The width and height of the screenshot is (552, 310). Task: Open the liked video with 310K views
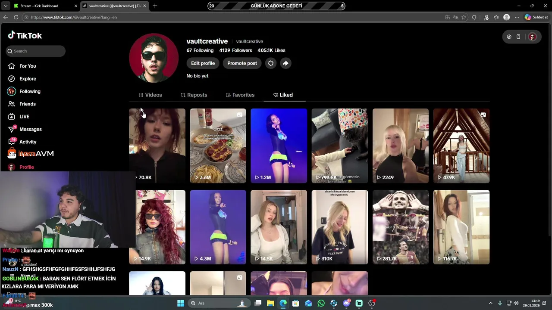pos(339,227)
